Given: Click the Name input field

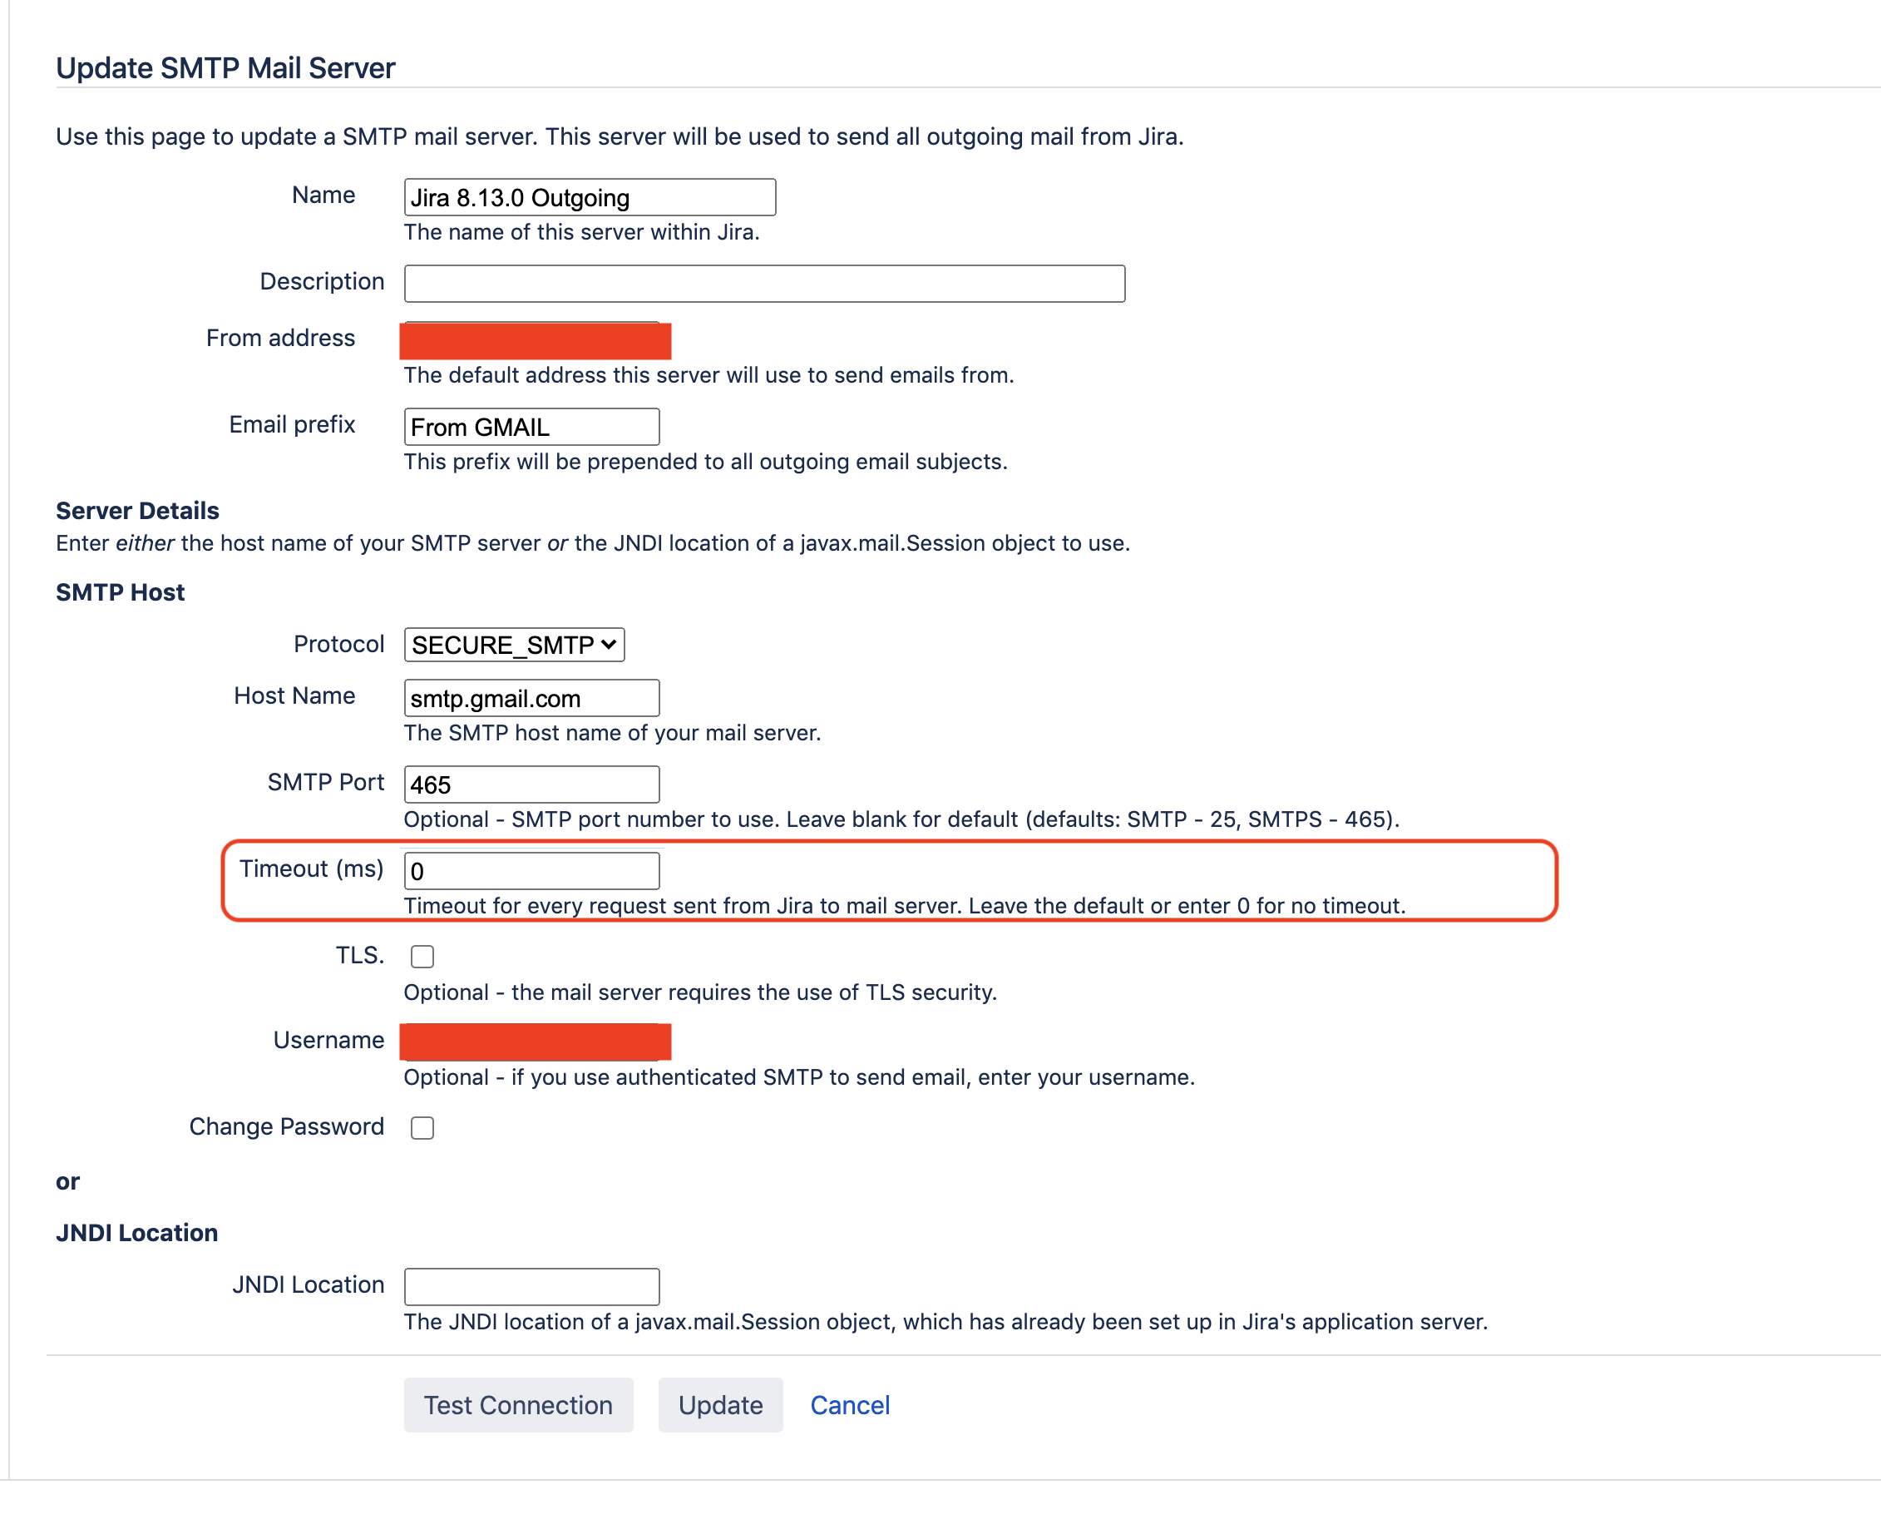Looking at the screenshot, I should pos(590,197).
